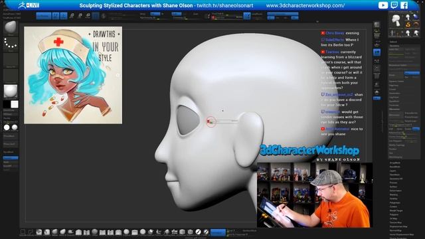Expand the Layers section

tap(392, 171)
